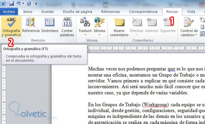Screen dimensions: 205x124
Task: Click the vertical ruler
Action: [4, 95]
